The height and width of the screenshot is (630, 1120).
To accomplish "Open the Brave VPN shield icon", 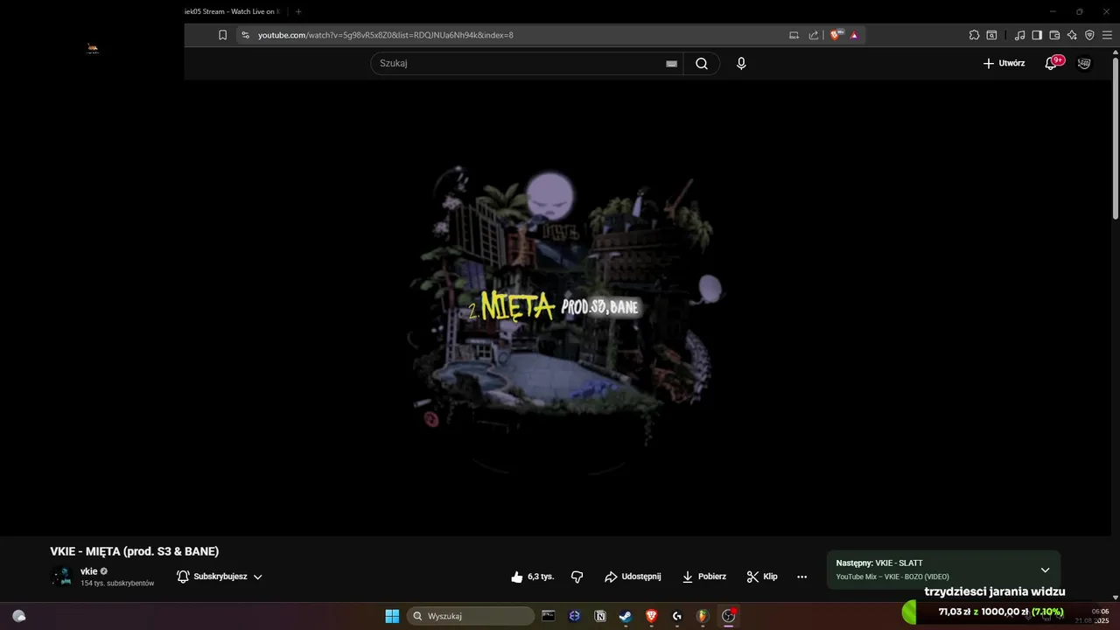I will (x=1089, y=35).
